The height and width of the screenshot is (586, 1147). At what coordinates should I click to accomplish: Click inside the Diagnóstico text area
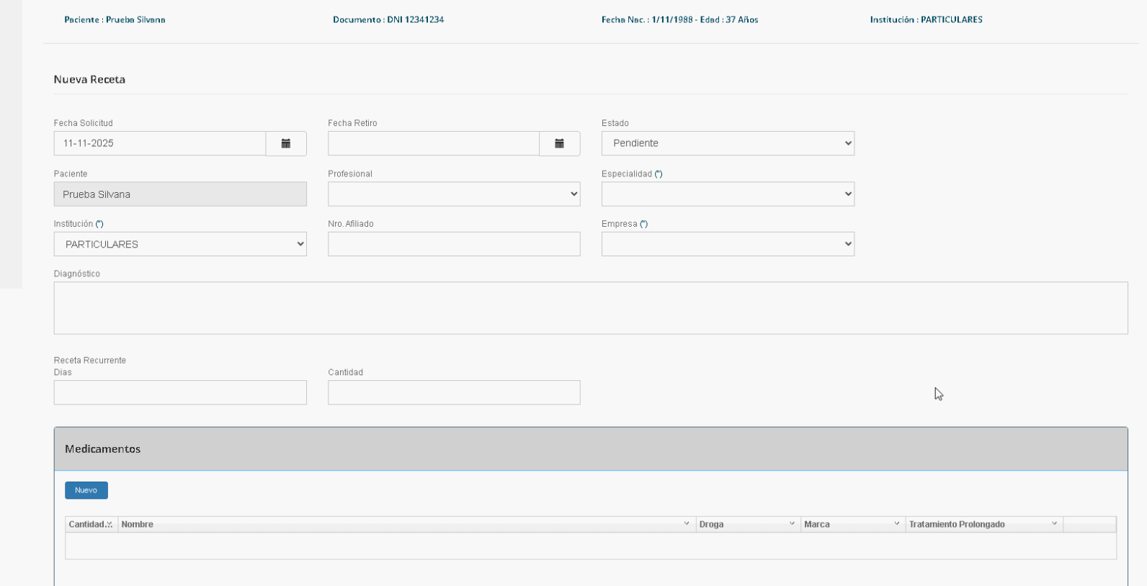[590, 307]
